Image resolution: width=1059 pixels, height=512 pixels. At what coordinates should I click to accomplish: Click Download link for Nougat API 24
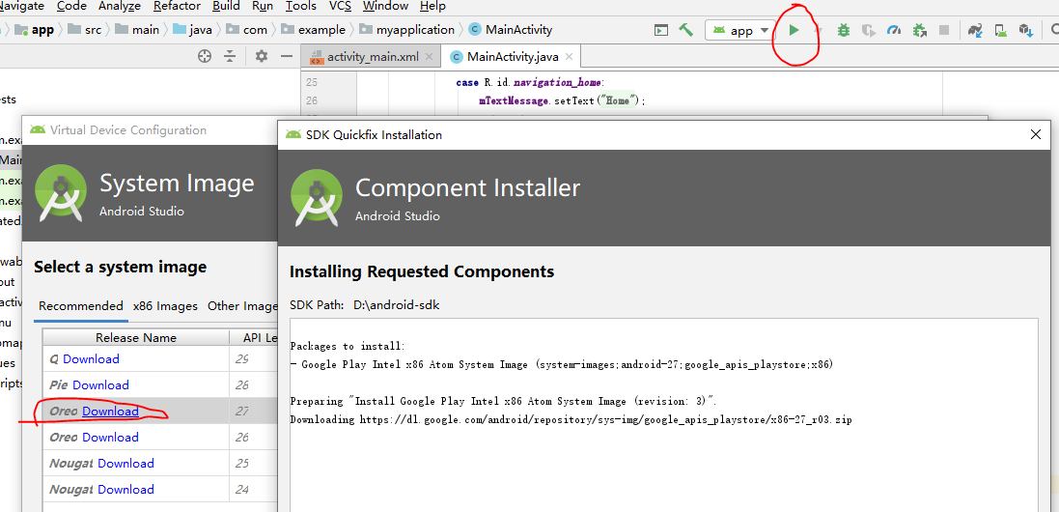coord(125,489)
